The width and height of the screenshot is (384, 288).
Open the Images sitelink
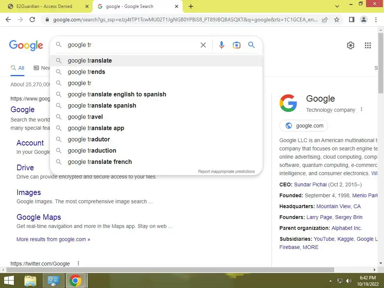click(x=28, y=192)
